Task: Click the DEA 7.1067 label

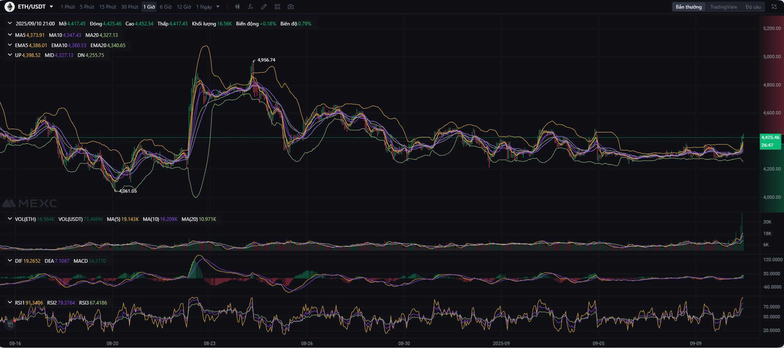Action: point(57,261)
